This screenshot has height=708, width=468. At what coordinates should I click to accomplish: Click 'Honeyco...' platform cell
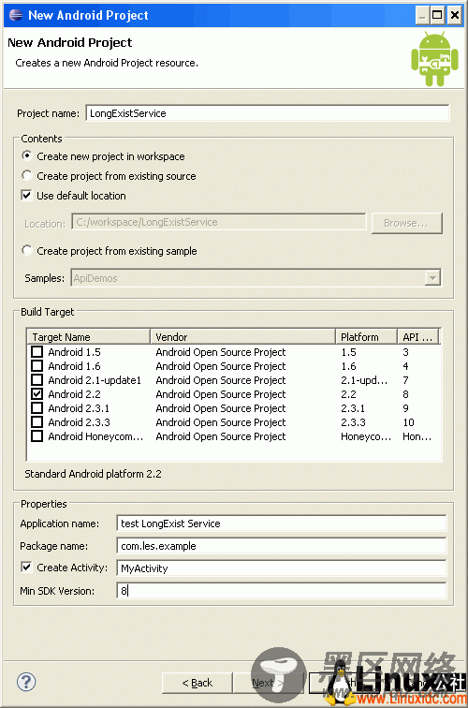tap(366, 436)
